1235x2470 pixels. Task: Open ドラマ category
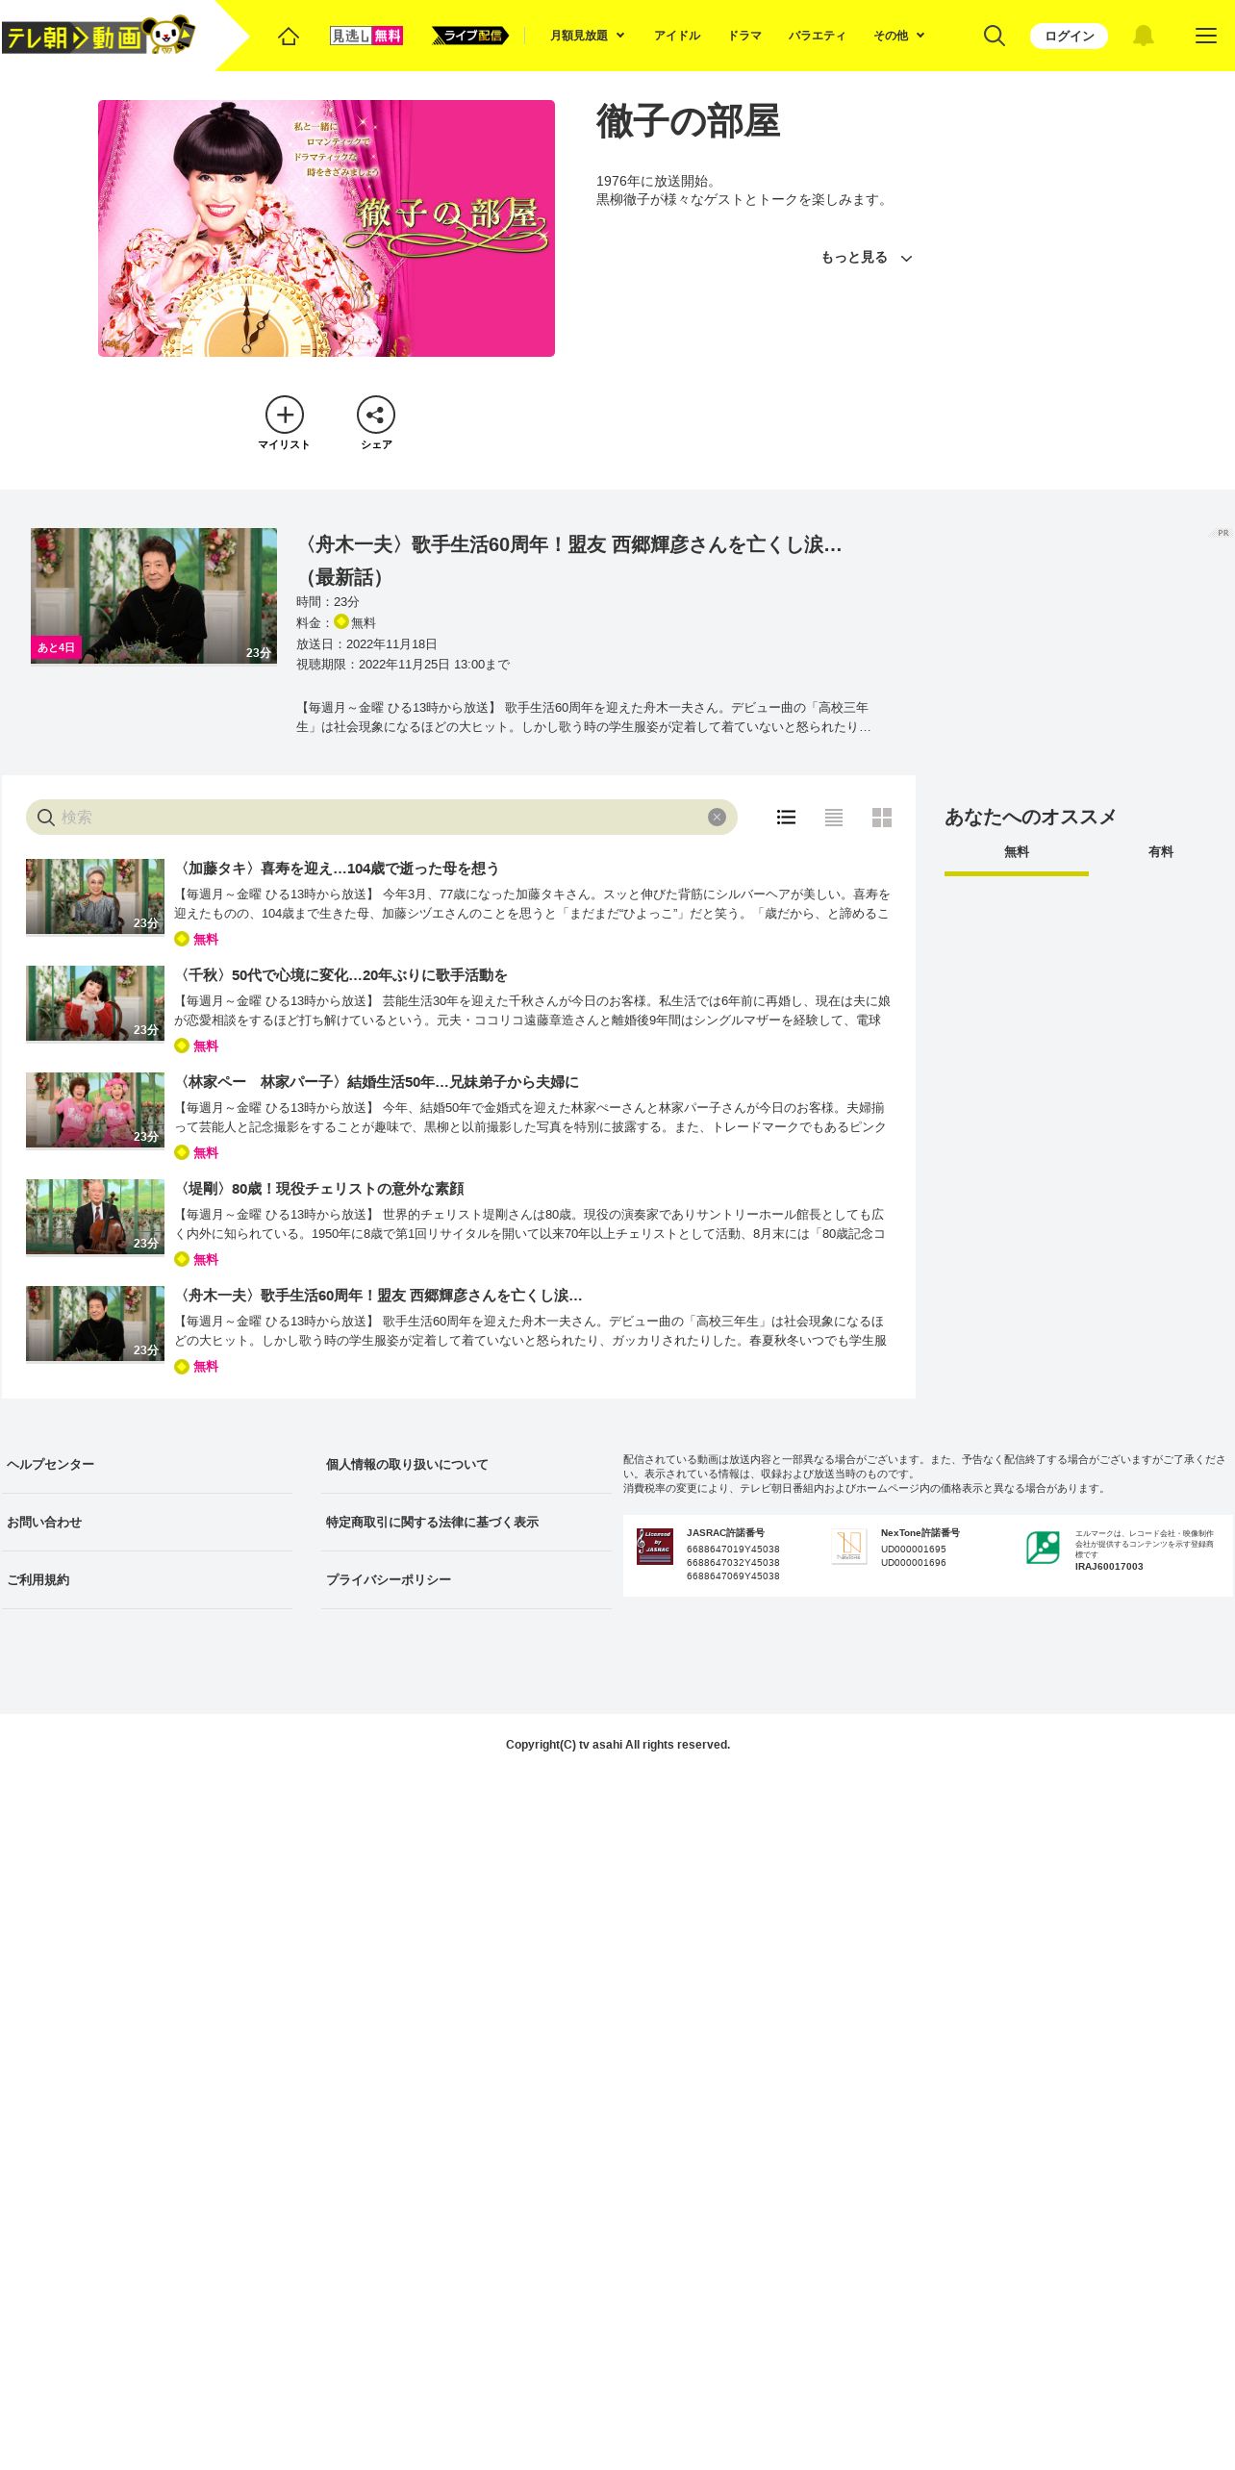[x=744, y=36]
